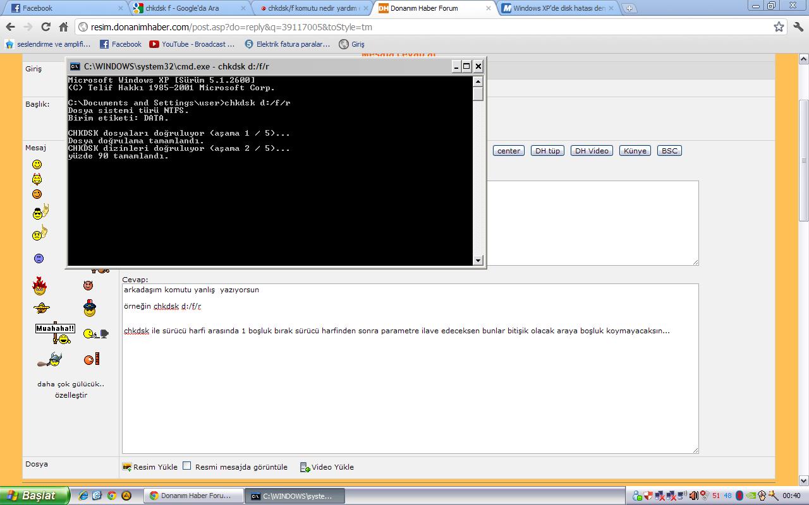Image resolution: width=809 pixels, height=505 pixels.
Task: Click the BSC button
Action: [x=669, y=151]
